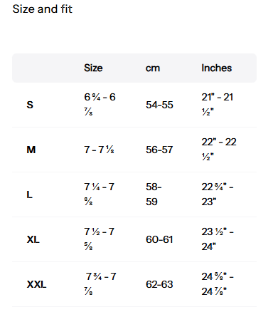Click the S size row label

coord(30,105)
